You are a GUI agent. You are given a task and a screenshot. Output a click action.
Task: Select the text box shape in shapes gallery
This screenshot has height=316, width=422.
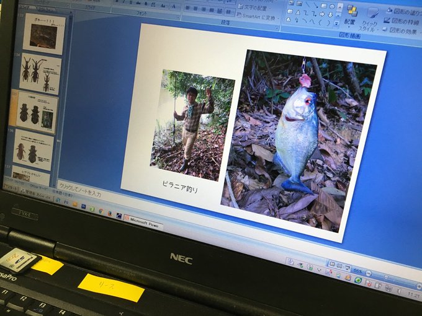[x=291, y=4]
